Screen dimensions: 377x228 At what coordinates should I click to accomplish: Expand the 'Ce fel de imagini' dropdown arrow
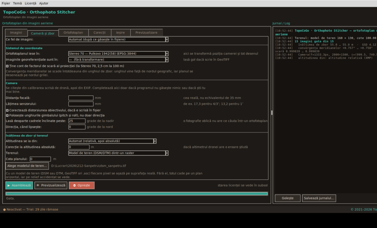[167, 39]
